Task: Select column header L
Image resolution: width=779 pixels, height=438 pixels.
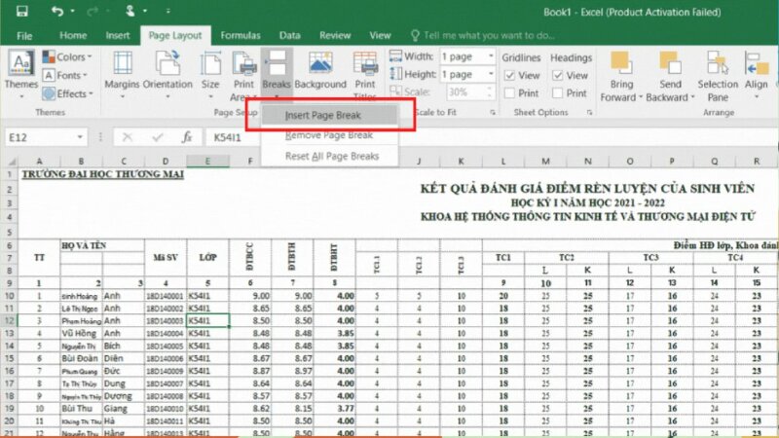Action: coord(503,161)
